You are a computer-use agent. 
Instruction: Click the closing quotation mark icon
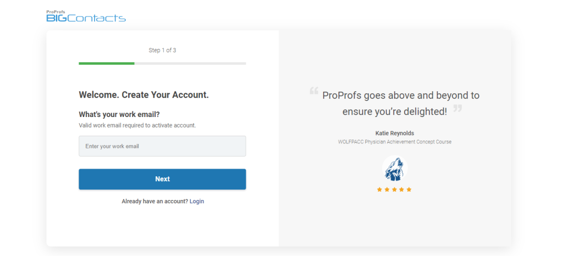tap(457, 108)
